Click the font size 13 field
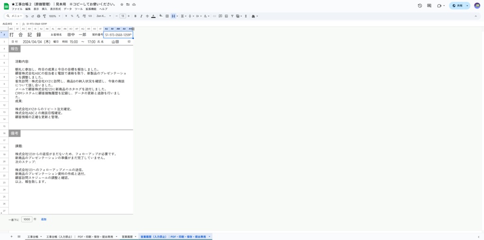The image size is (484, 240). coord(123,16)
